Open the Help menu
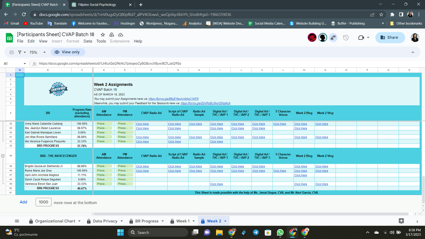The width and height of the screenshot is (425, 239). (138, 41)
